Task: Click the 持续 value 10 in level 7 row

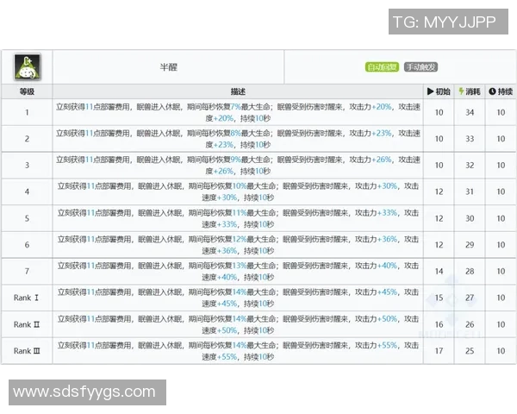Action: [x=501, y=271]
